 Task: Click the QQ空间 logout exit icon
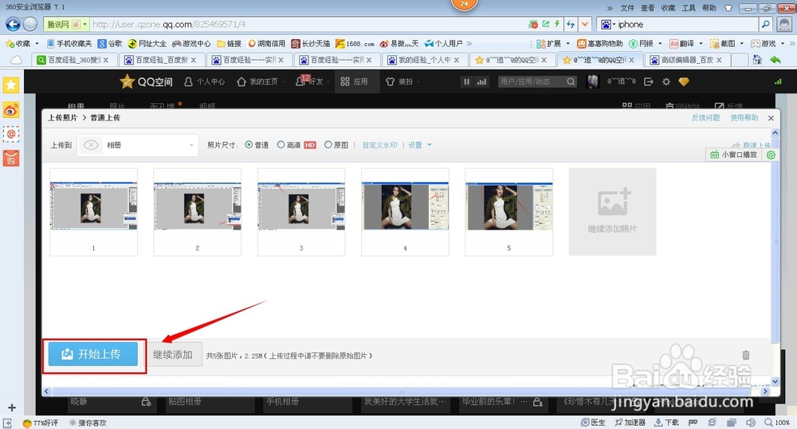(x=649, y=81)
